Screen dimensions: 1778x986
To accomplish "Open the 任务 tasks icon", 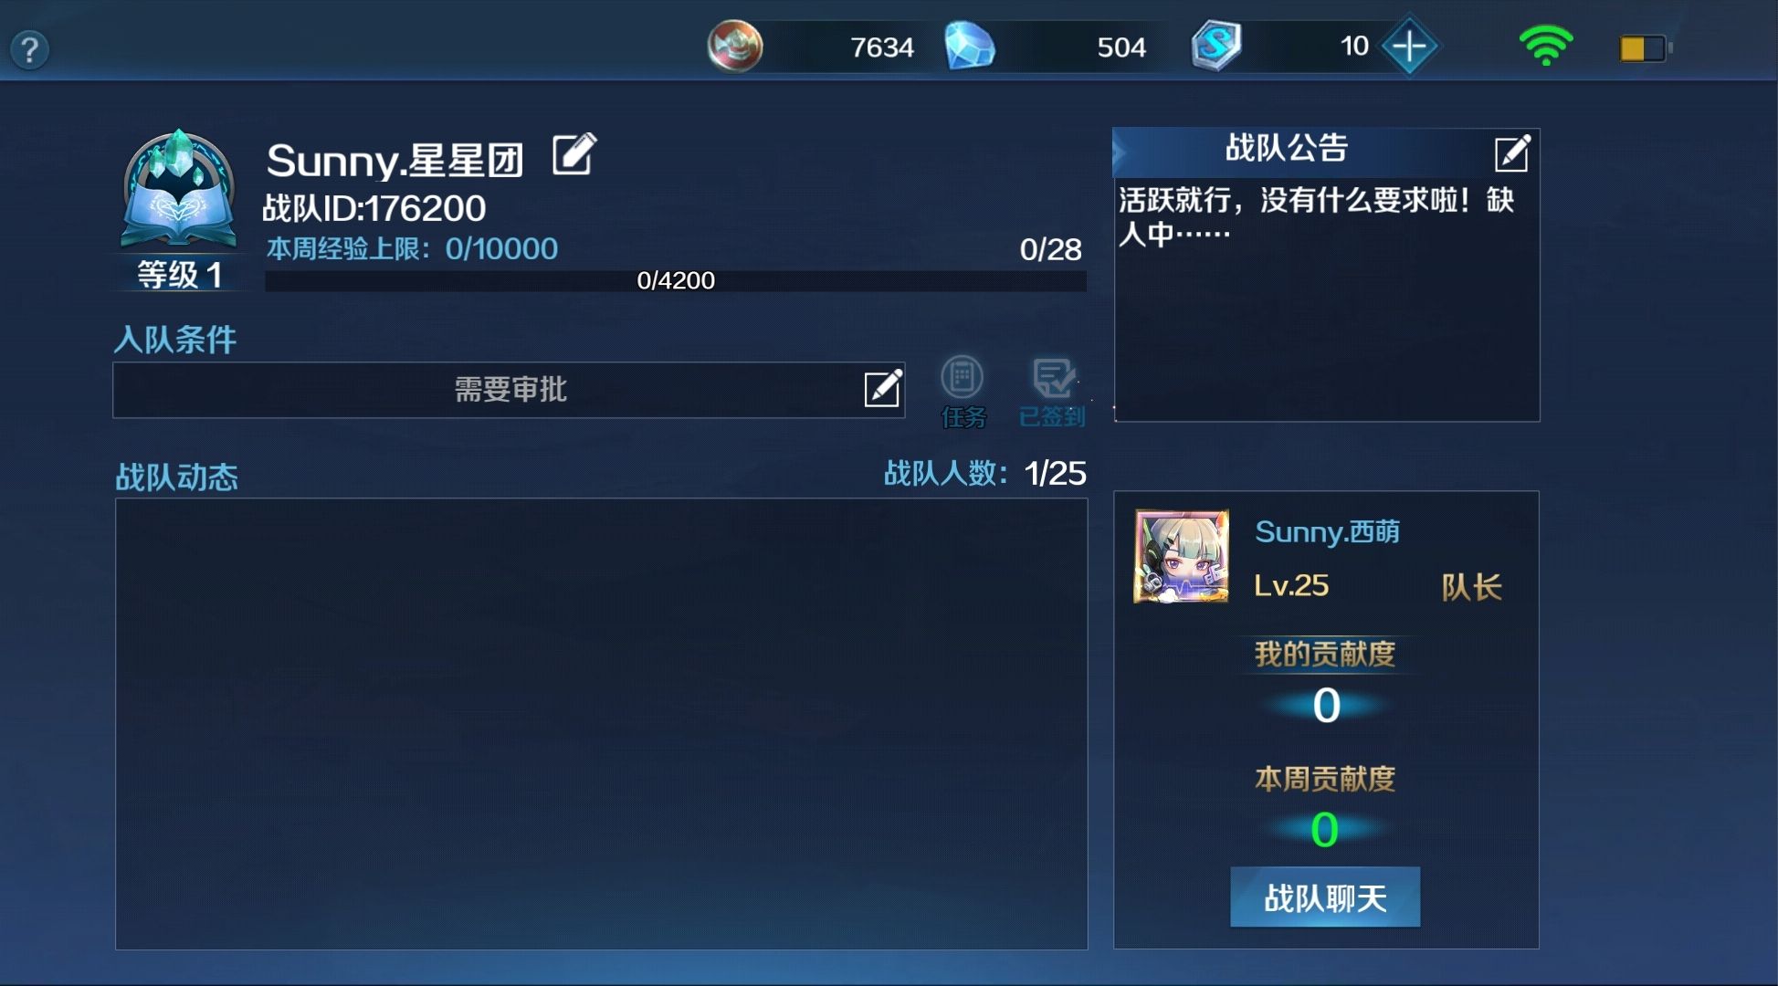I will [963, 392].
